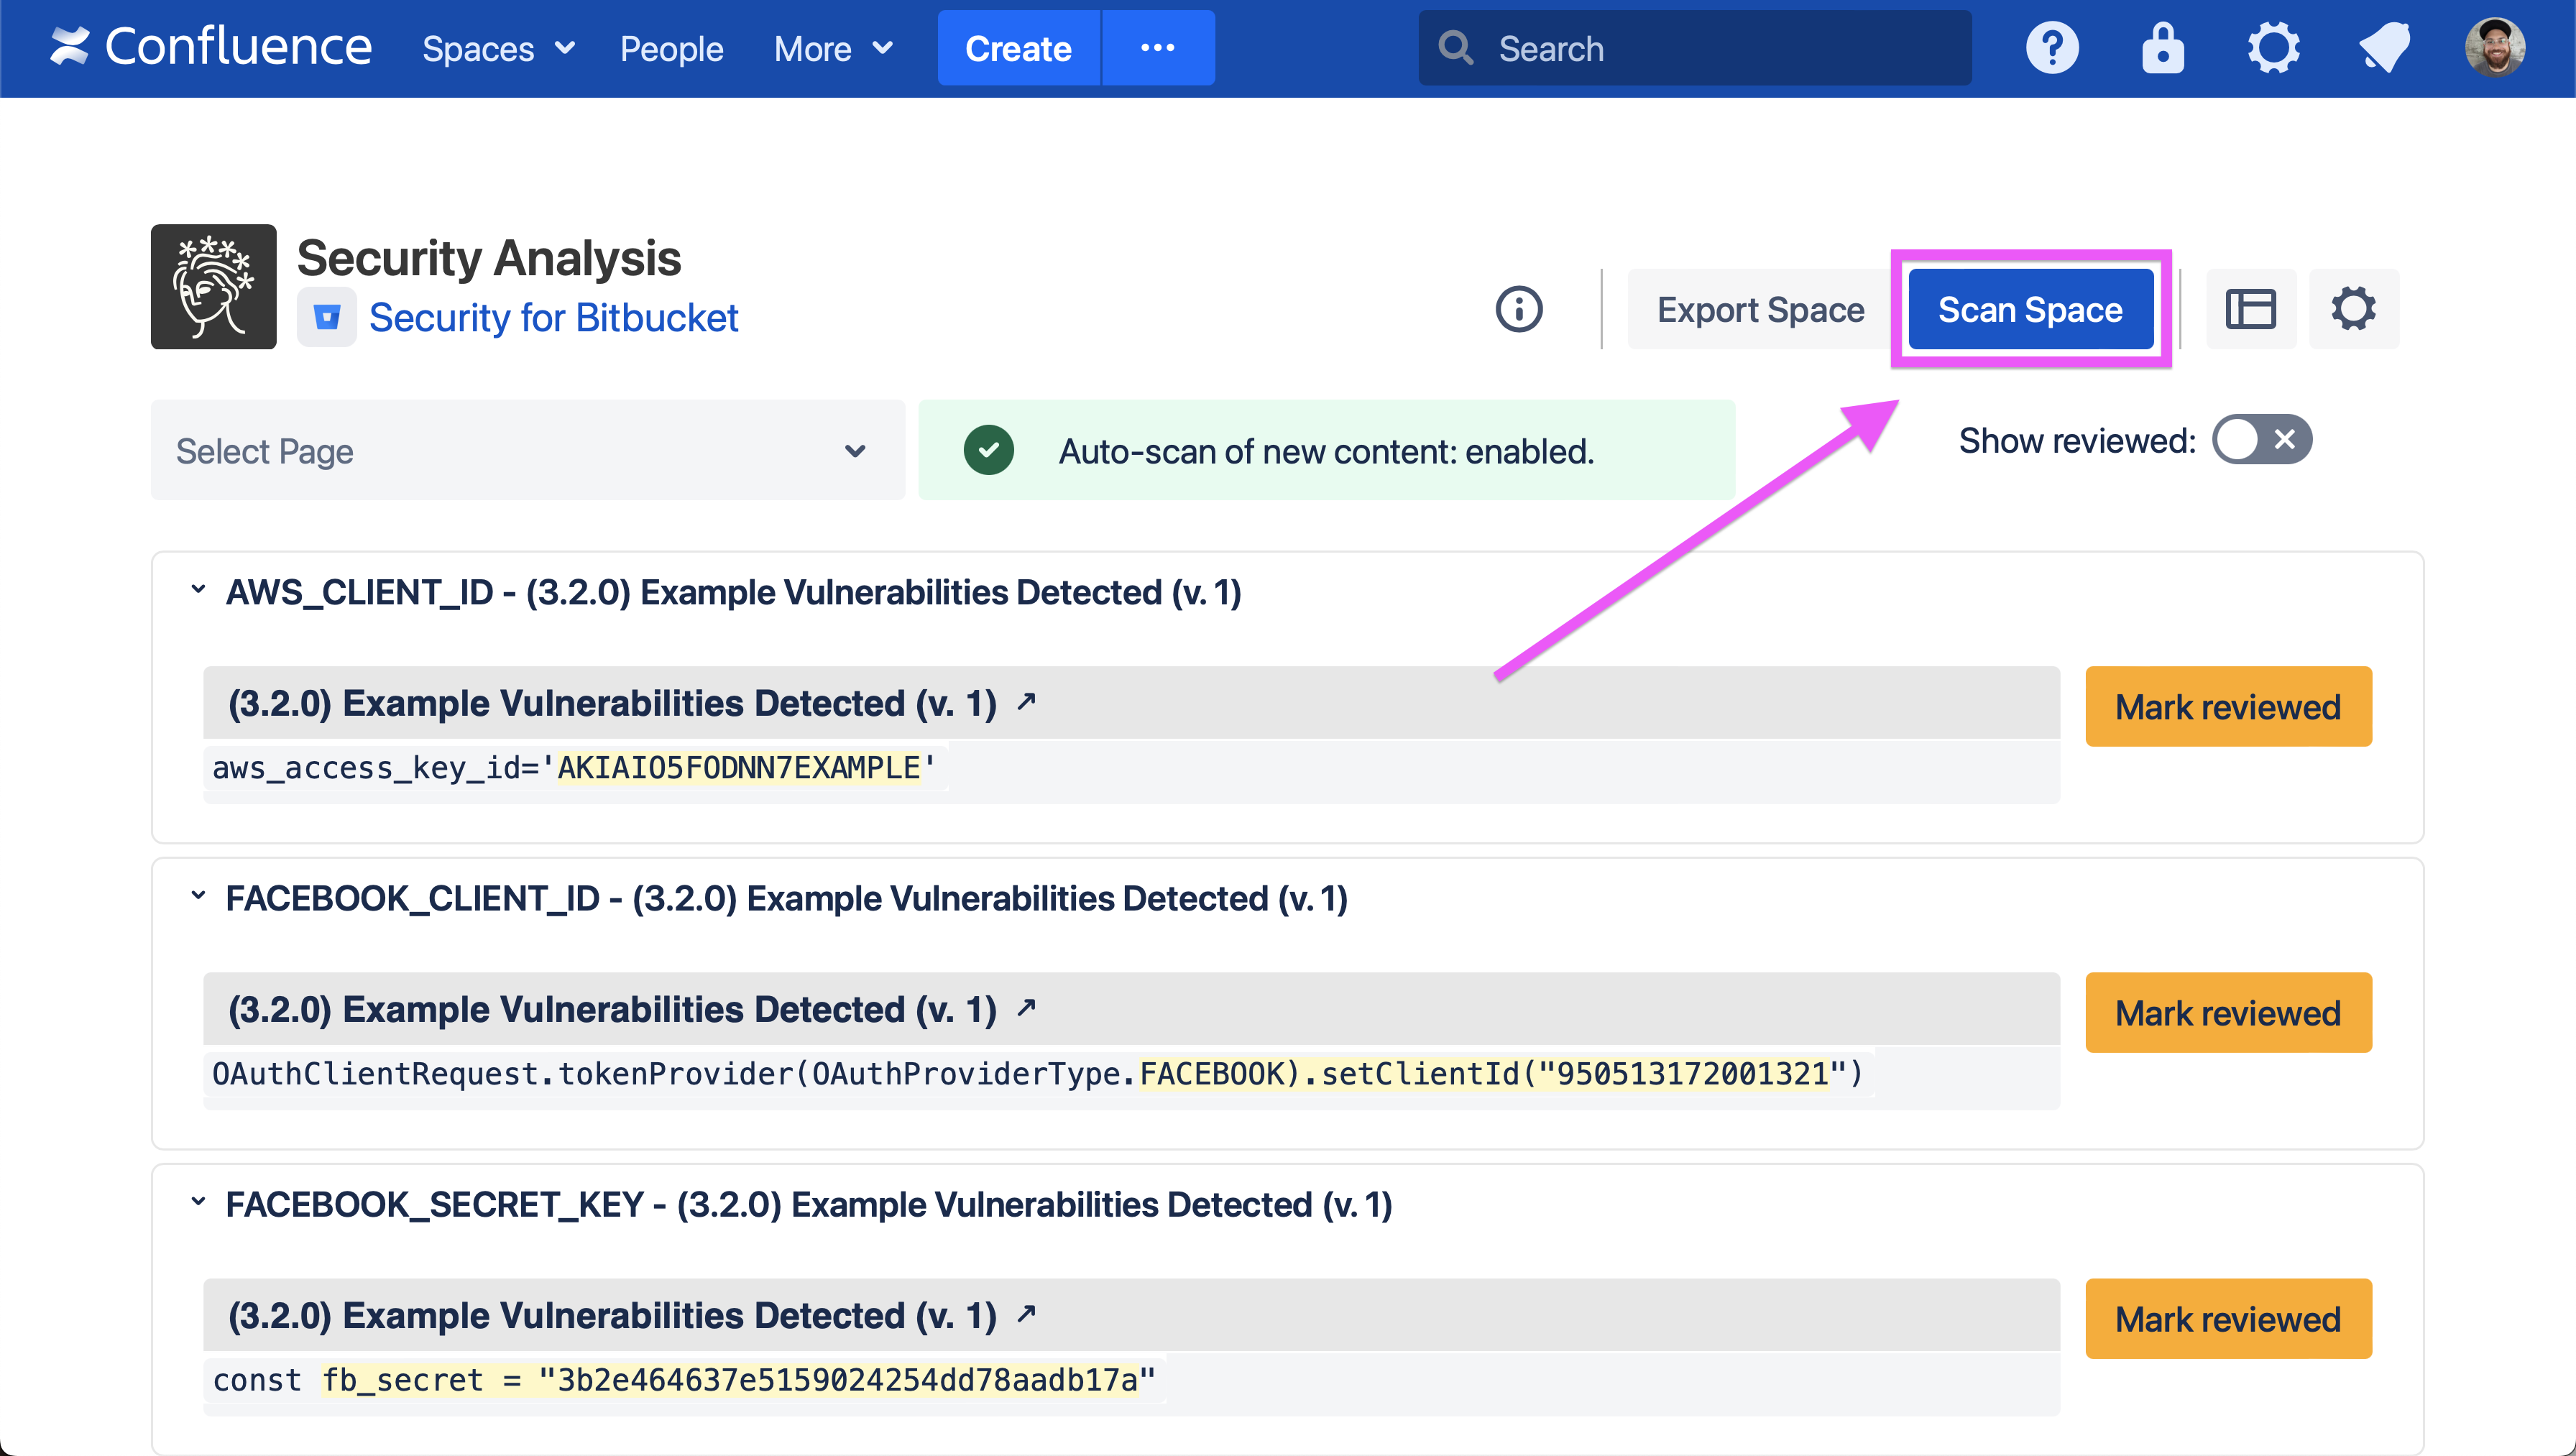The image size is (2576, 1456).
Task: Open the table layout view icon
Action: pos(2250,309)
